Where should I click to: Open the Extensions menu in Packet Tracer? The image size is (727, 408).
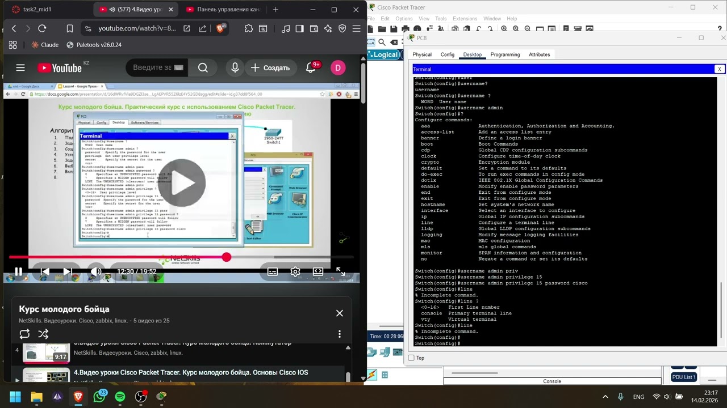point(465,19)
